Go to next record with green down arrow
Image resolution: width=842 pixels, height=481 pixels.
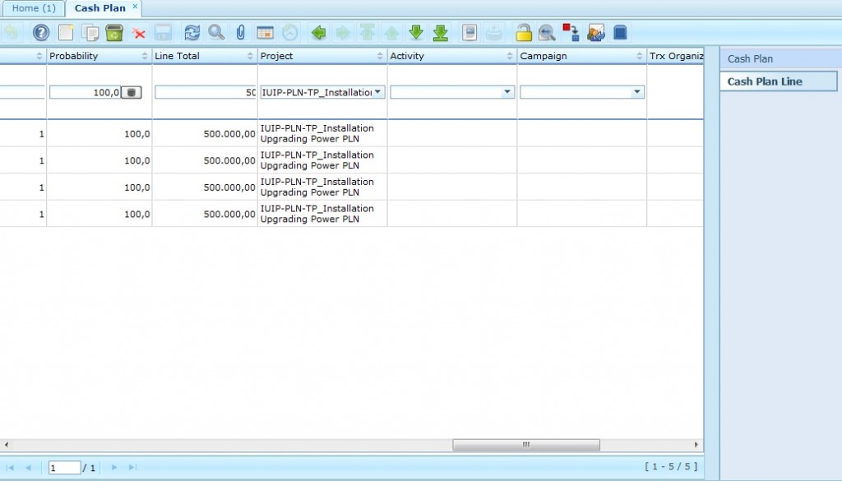[x=416, y=33]
